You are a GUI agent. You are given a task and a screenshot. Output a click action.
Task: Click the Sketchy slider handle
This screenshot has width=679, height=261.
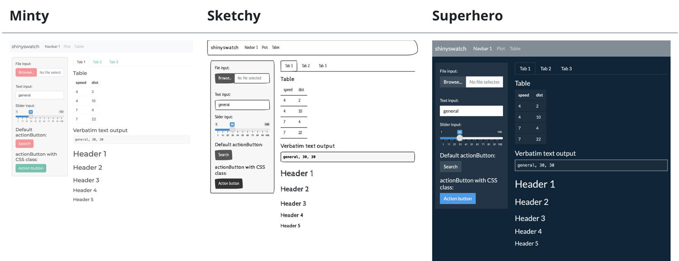coord(232,129)
